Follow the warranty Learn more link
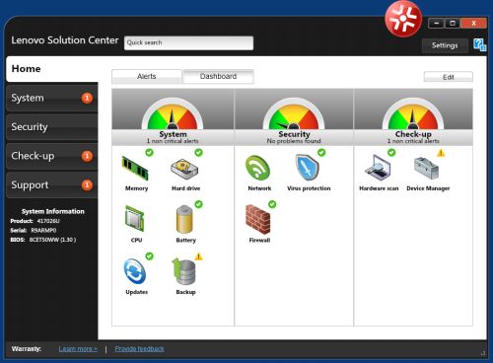The image size is (493, 363). coord(78,349)
